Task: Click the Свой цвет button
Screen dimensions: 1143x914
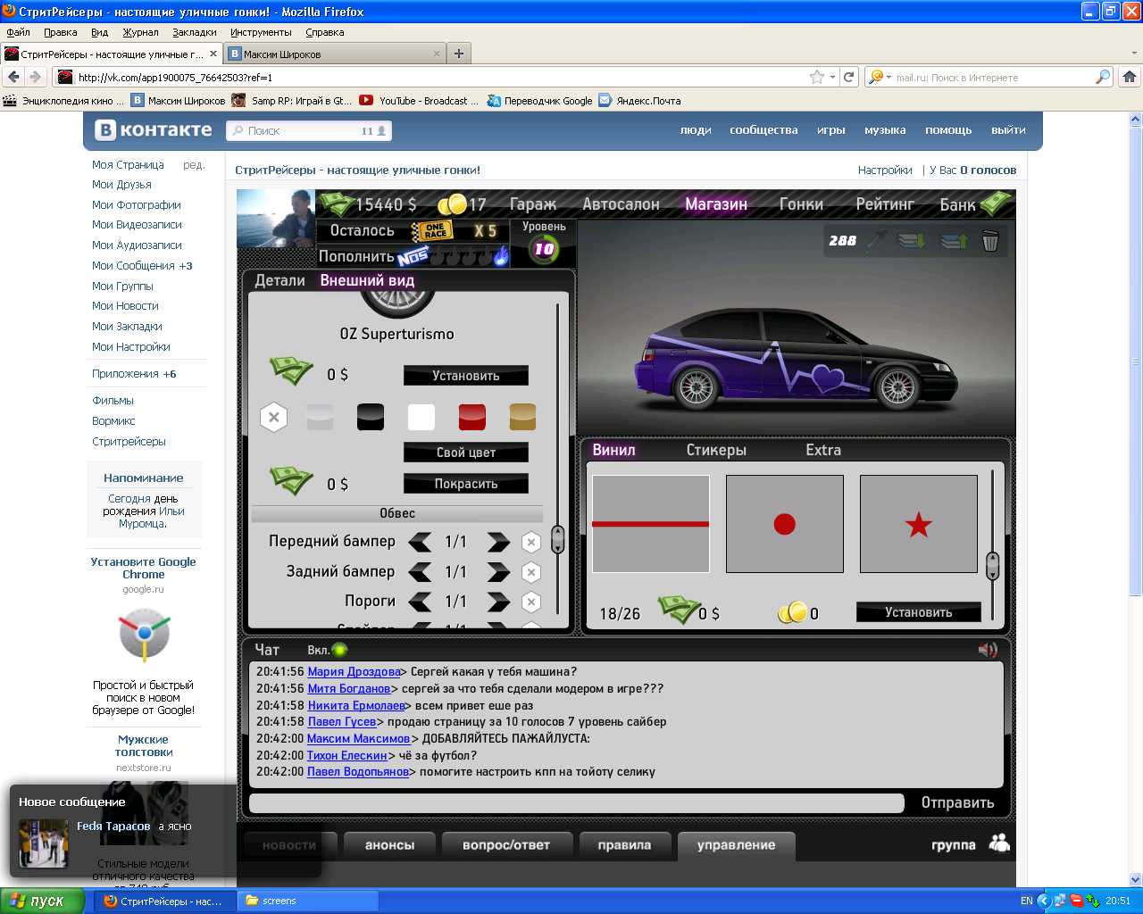Action: 466,453
